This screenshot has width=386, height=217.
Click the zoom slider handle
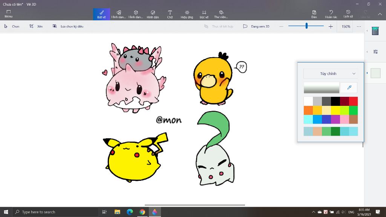tap(306, 26)
